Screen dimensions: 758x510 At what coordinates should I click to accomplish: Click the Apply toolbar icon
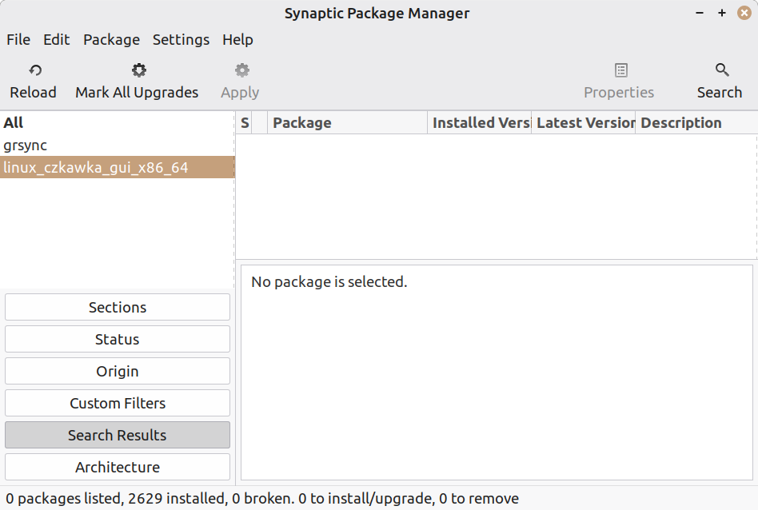point(241,71)
